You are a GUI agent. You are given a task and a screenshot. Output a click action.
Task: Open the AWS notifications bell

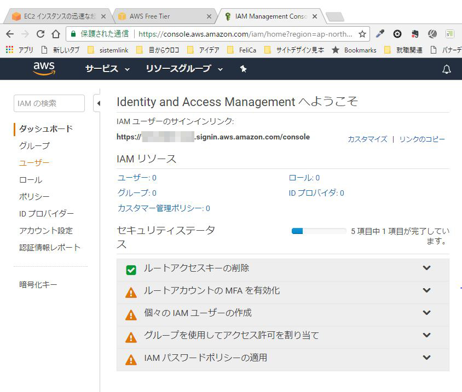click(x=446, y=69)
